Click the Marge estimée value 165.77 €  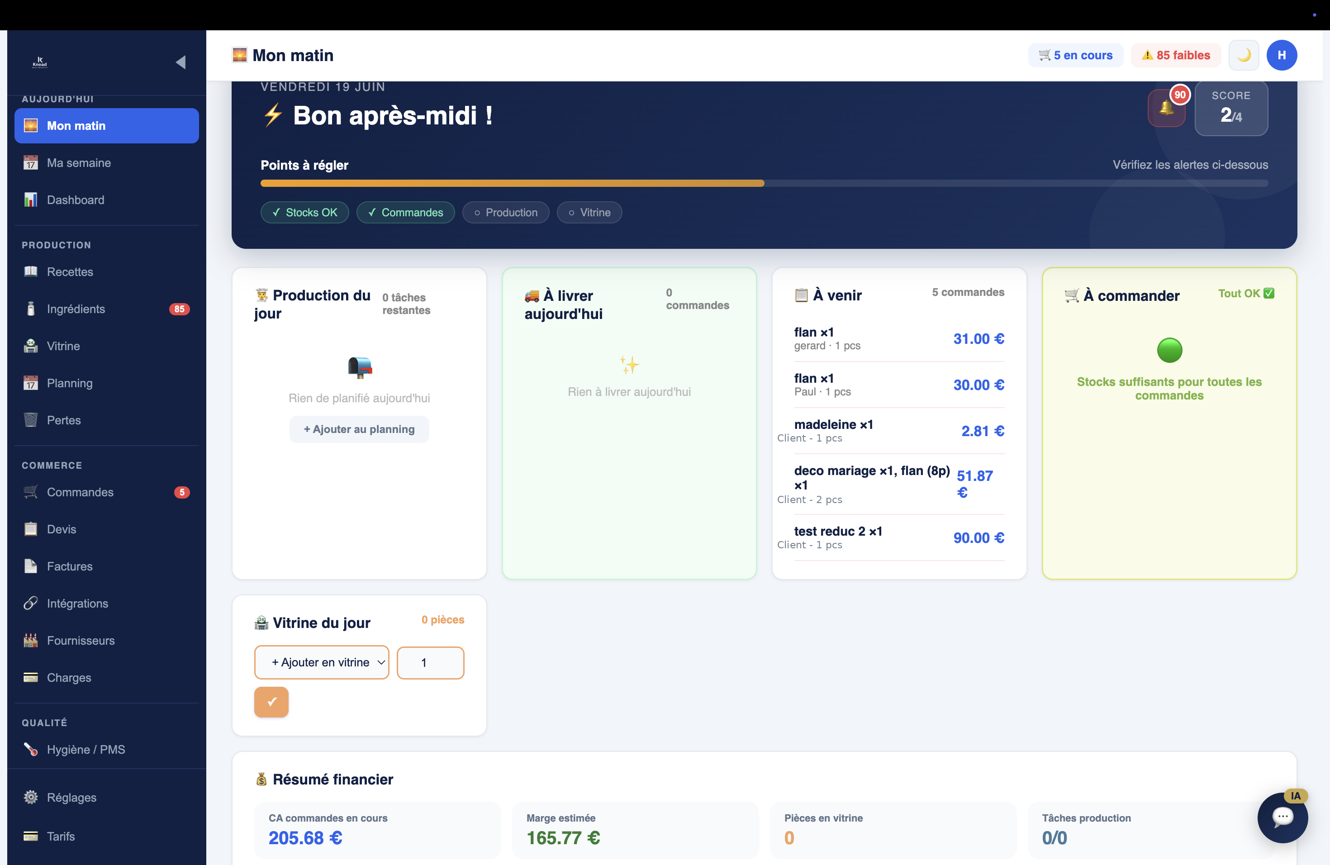[563, 837]
